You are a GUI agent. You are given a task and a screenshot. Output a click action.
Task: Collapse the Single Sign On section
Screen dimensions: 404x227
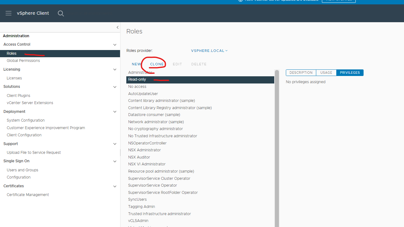tap(115, 161)
